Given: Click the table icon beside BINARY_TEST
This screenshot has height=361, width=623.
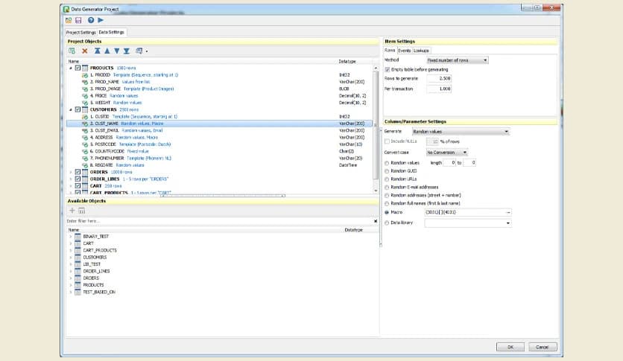Looking at the screenshot, I should point(78,237).
